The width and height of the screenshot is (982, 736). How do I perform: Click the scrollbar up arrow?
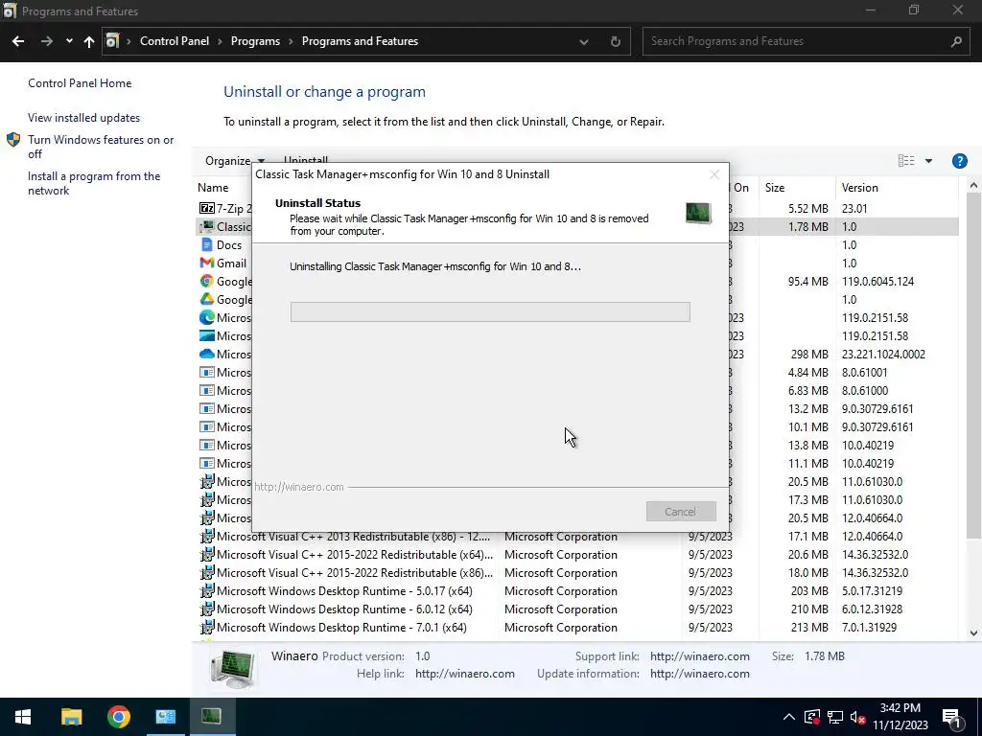972,185
